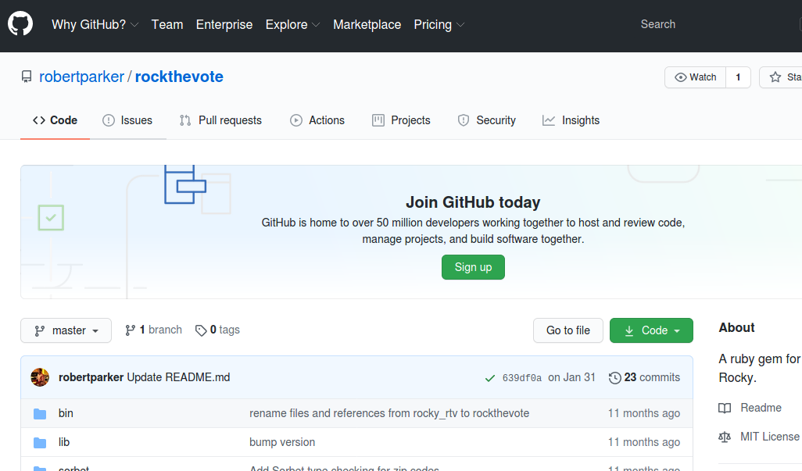Screen dimensions: 802x471
Task: Click the on Jan 31 commit date
Action: coord(572,377)
